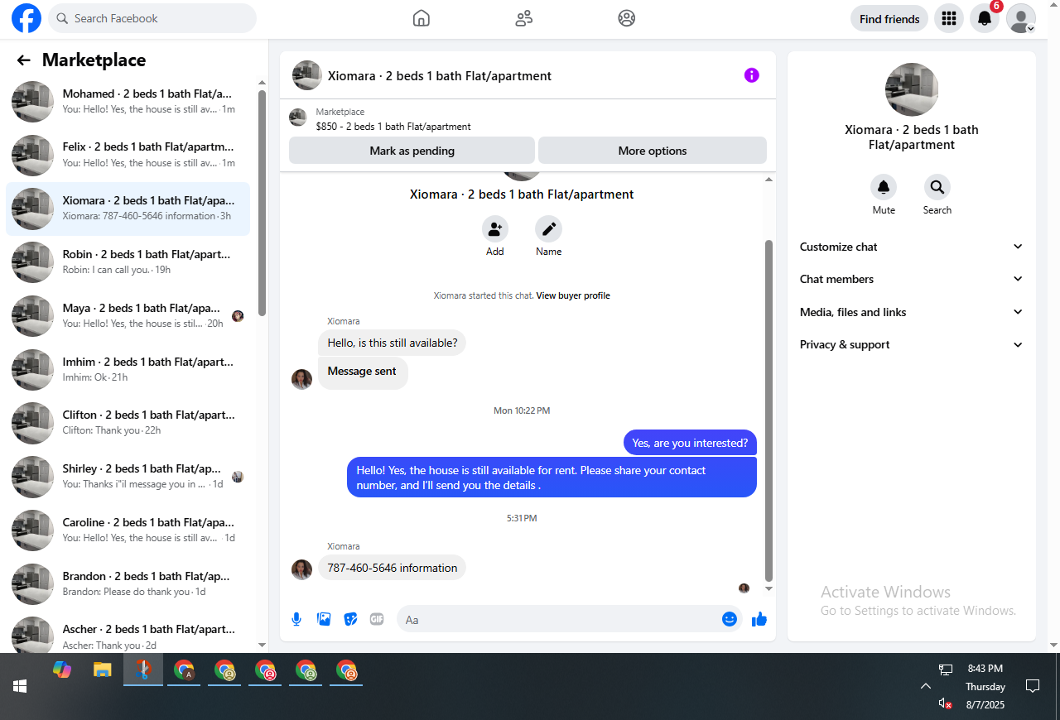The width and height of the screenshot is (1060, 720).
Task: Expand the Privacy & support section
Action: [912, 344]
